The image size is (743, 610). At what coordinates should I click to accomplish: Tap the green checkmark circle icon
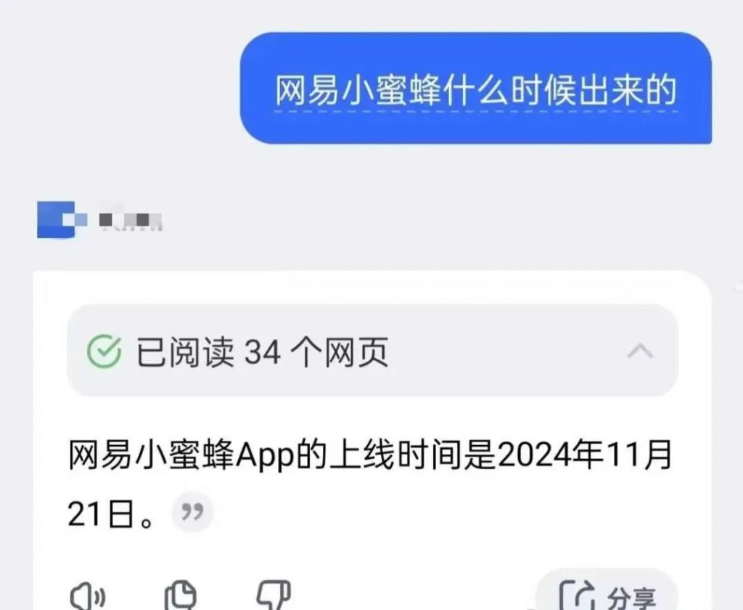click(x=104, y=351)
